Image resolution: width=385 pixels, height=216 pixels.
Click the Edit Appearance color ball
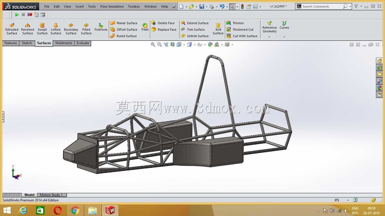(x=210, y=44)
